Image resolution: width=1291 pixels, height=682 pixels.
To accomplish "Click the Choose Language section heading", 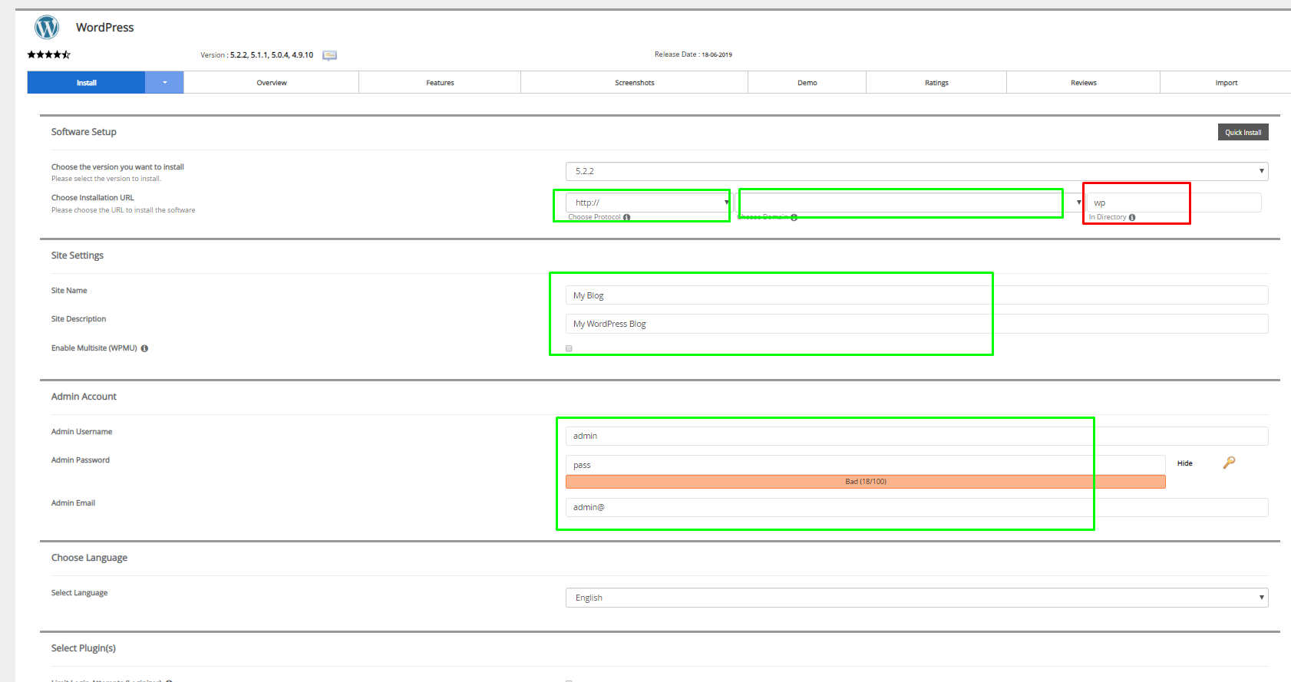I will 89,558.
